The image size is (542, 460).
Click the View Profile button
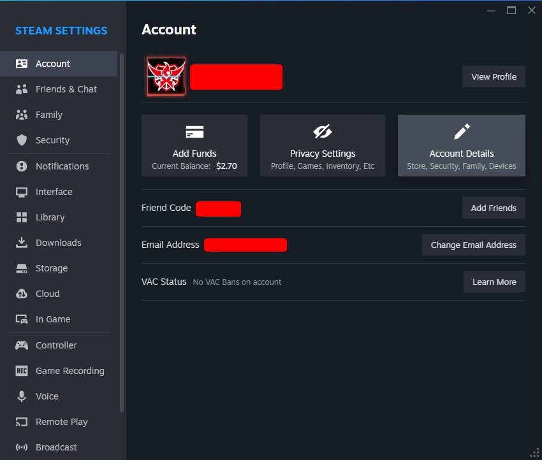pos(493,76)
